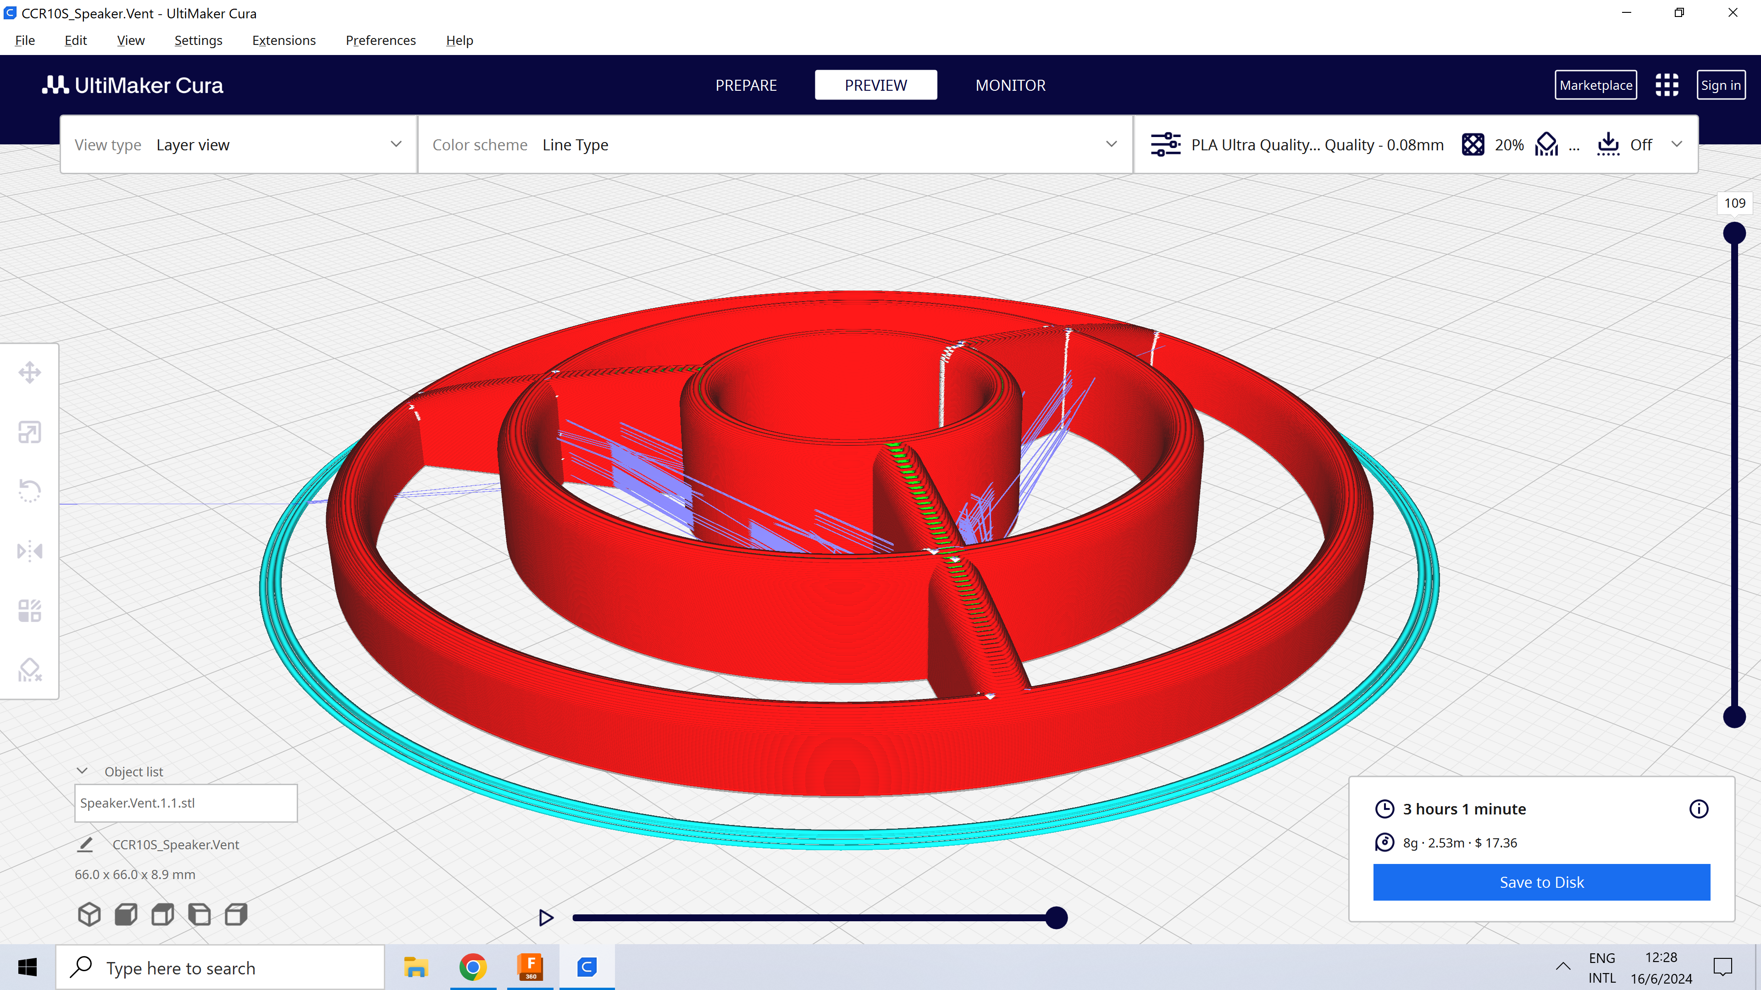The image size is (1761, 990).
Task: Switch to the PREPARE stage
Action: click(746, 85)
